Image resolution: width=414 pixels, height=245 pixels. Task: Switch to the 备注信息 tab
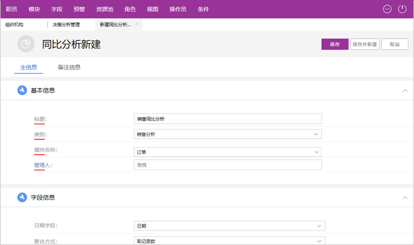tap(69, 67)
